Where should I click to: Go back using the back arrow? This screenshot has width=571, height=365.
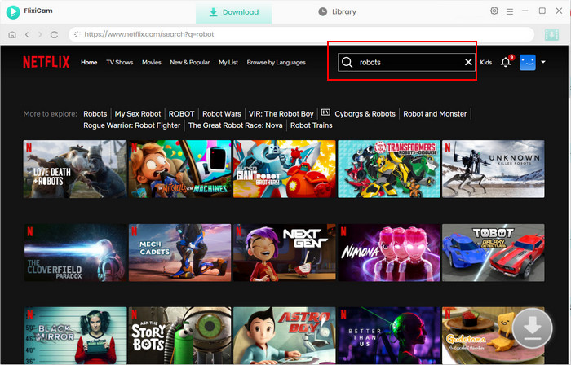[x=27, y=35]
